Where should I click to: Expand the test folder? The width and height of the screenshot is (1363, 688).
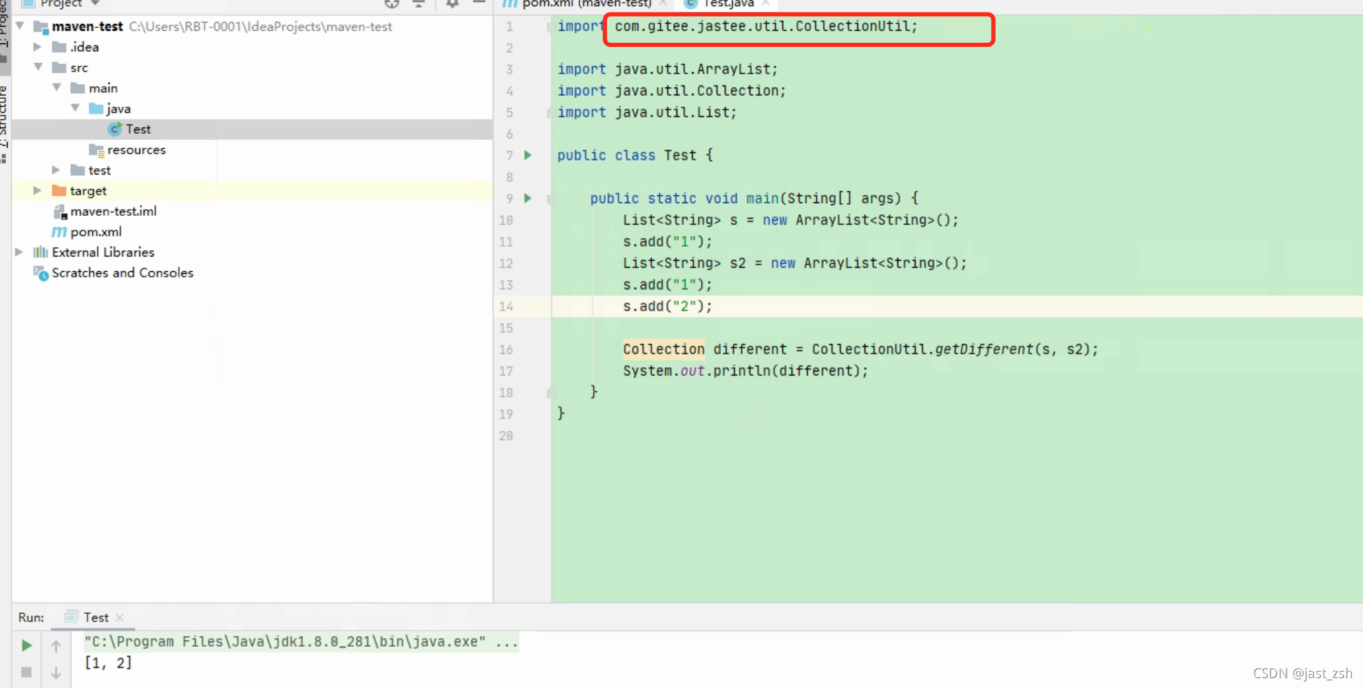(56, 170)
